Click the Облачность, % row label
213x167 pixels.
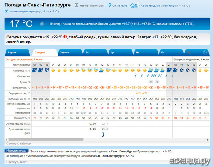pyautogui.click(x=22, y=71)
